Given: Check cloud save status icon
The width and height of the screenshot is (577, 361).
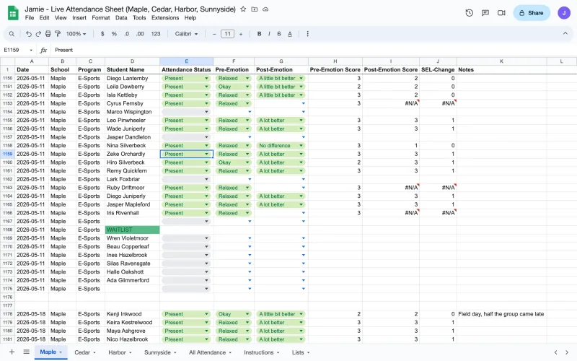Looking at the screenshot, I should 265,9.
